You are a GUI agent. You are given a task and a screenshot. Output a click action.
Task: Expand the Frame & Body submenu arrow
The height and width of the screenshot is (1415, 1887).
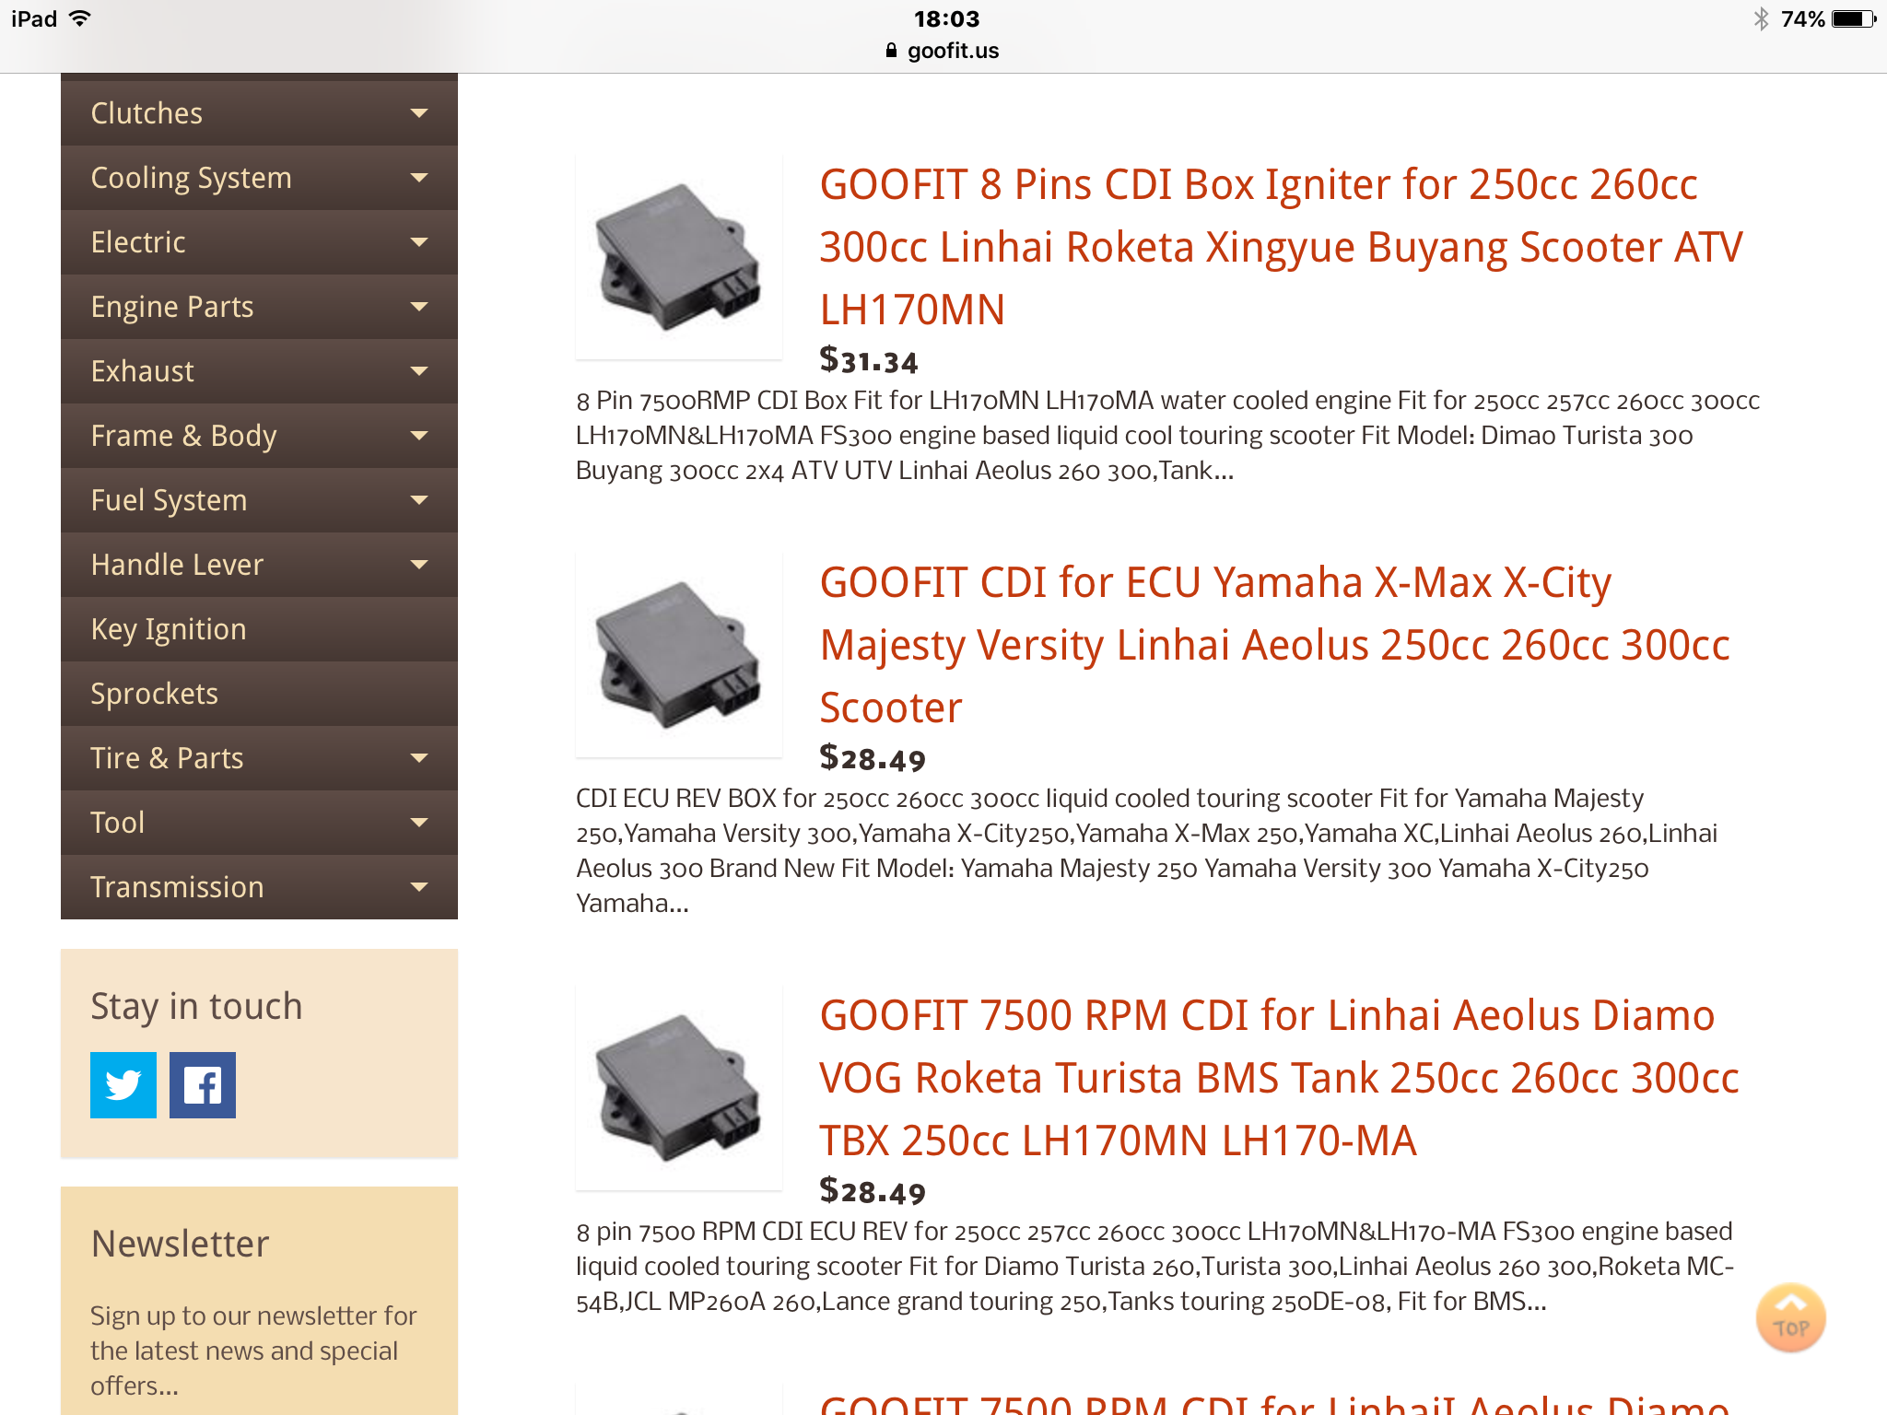pyautogui.click(x=419, y=436)
